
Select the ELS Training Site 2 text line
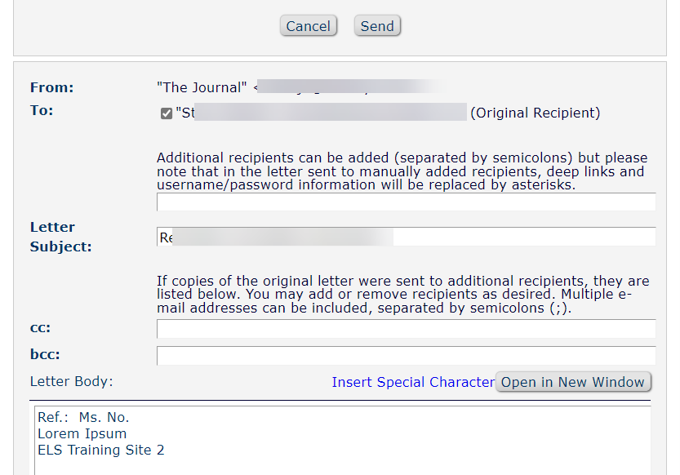tap(100, 450)
